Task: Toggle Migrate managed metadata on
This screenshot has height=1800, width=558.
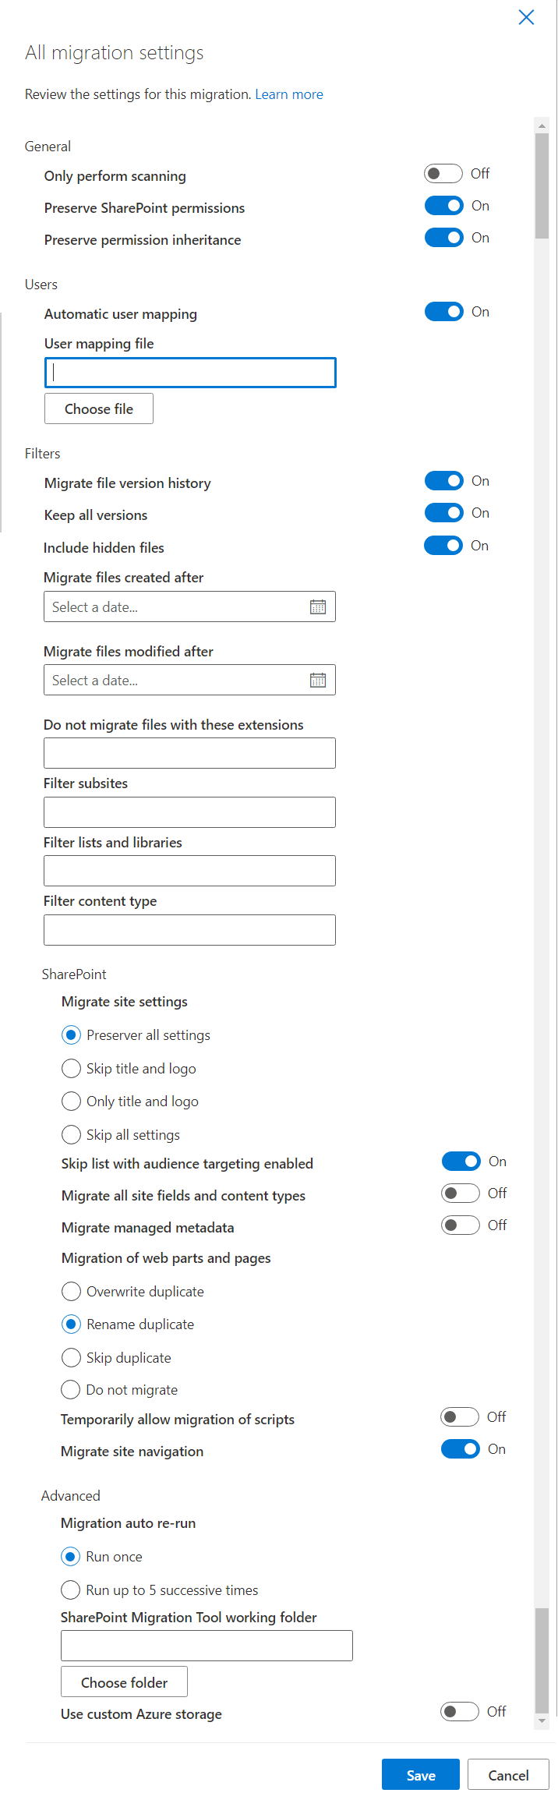Action: point(460,1225)
